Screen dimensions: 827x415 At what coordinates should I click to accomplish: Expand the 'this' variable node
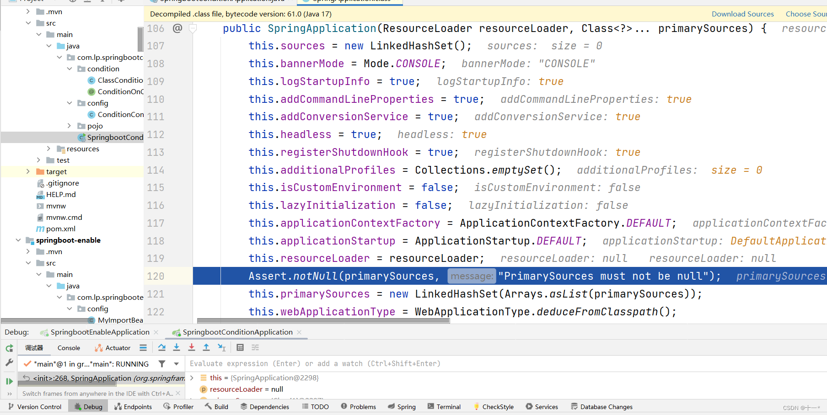[192, 378]
